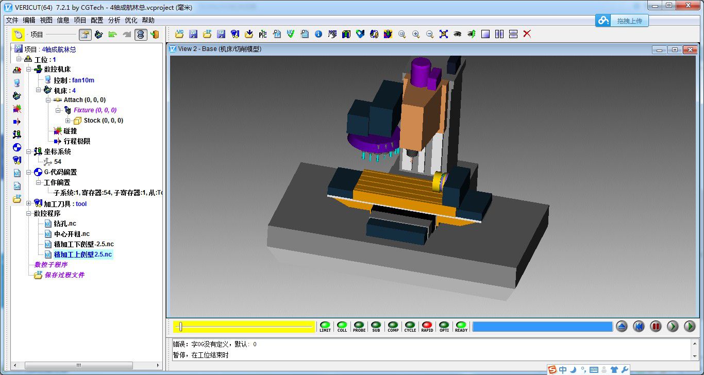Click the red X delete icon in toolbar
The image size is (704, 375).
527,34
